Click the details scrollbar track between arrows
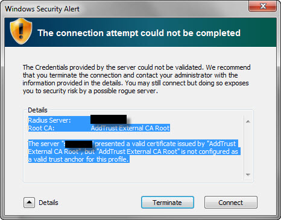This screenshot has width=281, height=220. [248, 148]
